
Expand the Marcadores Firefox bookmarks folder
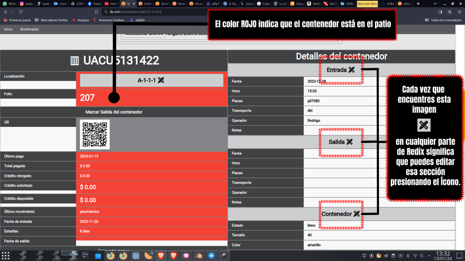point(51,20)
